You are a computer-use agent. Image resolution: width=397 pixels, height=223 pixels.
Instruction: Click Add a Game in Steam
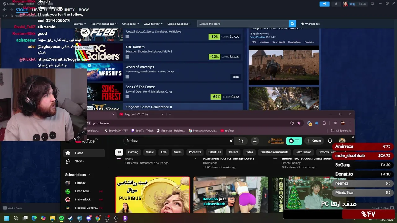point(13,208)
